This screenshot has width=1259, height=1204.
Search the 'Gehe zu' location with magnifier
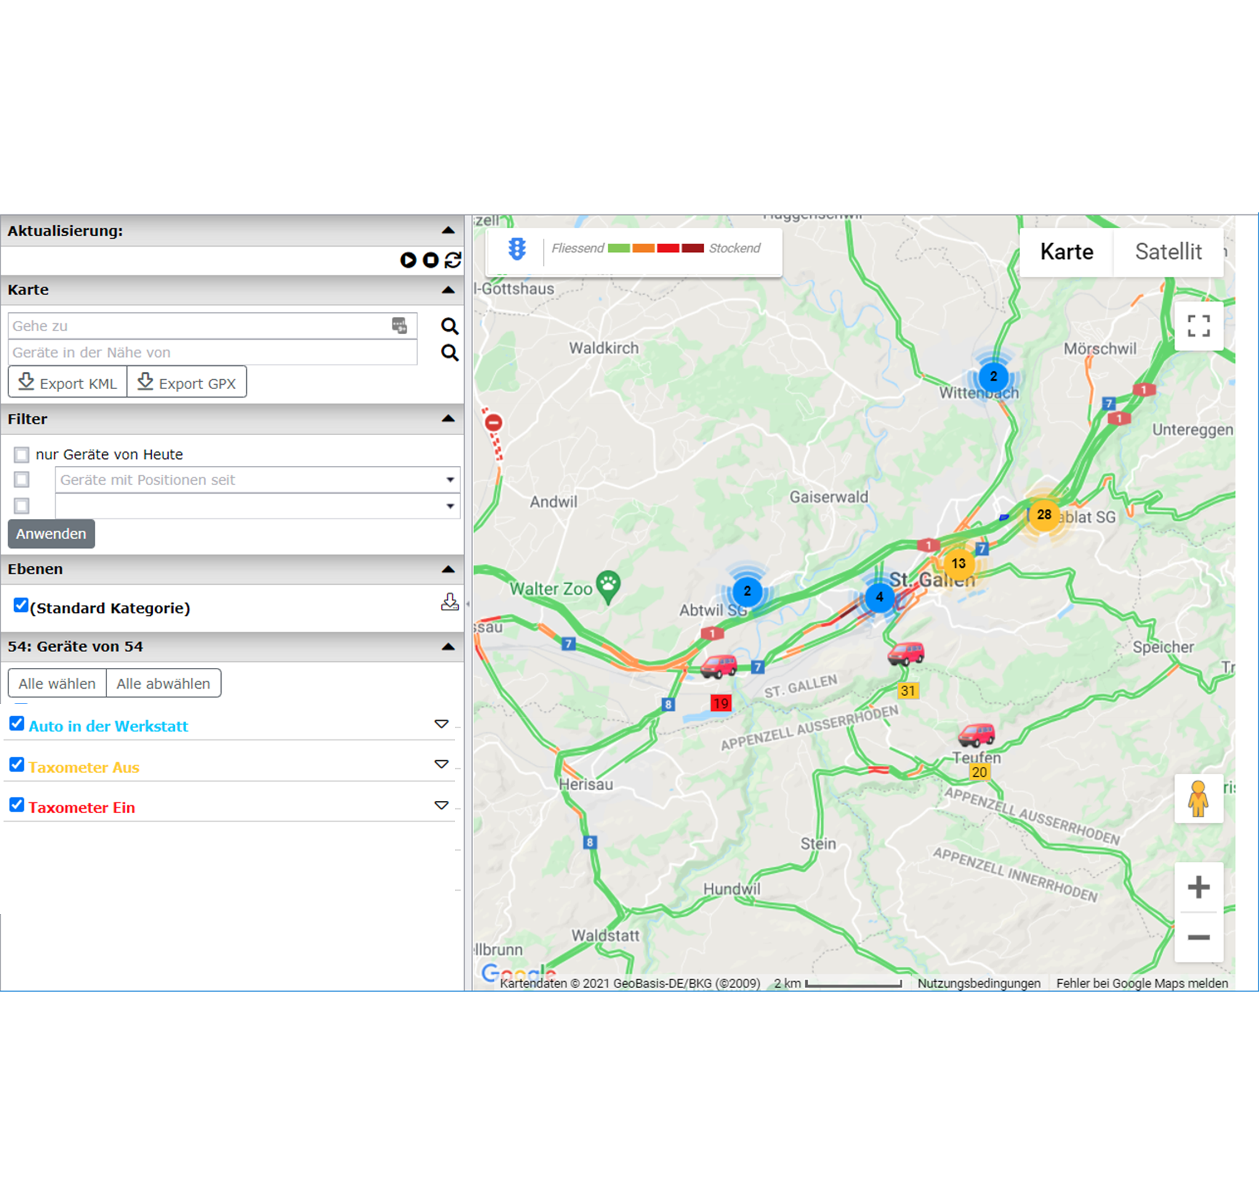click(x=449, y=326)
